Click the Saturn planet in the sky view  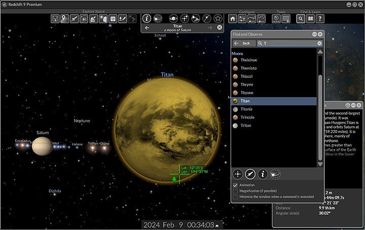pos(42,146)
